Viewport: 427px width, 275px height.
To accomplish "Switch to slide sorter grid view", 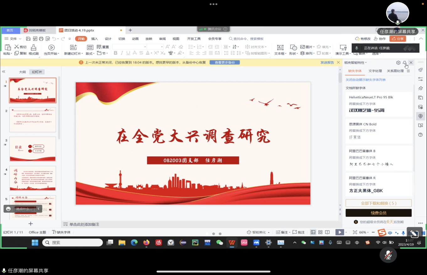I will [320, 232].
